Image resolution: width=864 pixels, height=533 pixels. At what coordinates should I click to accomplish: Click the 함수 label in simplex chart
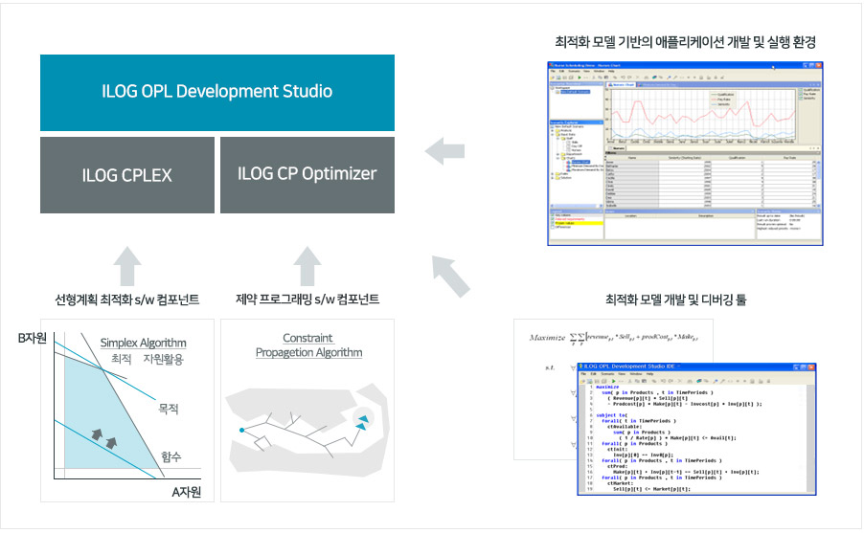[x=171, y=456]
